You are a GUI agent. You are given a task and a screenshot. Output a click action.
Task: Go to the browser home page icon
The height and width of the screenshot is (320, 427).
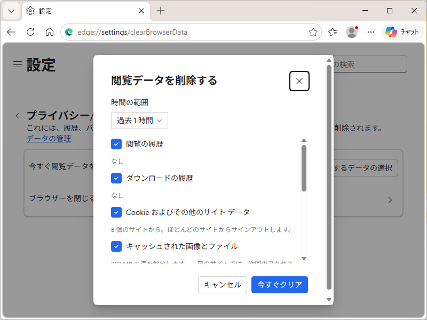pyautogui.click(x=49, y=31)
